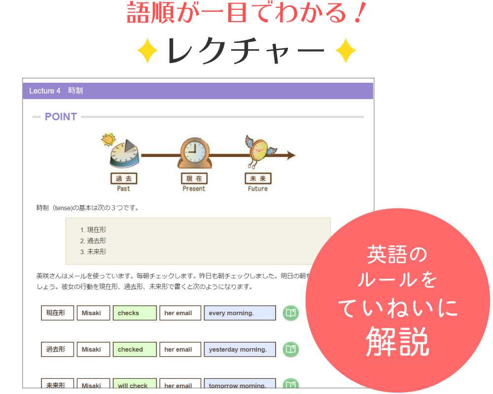Click the 'will check' verb box
The height and width of the screenshot is (394, 493).
click(x=135, y=384)
